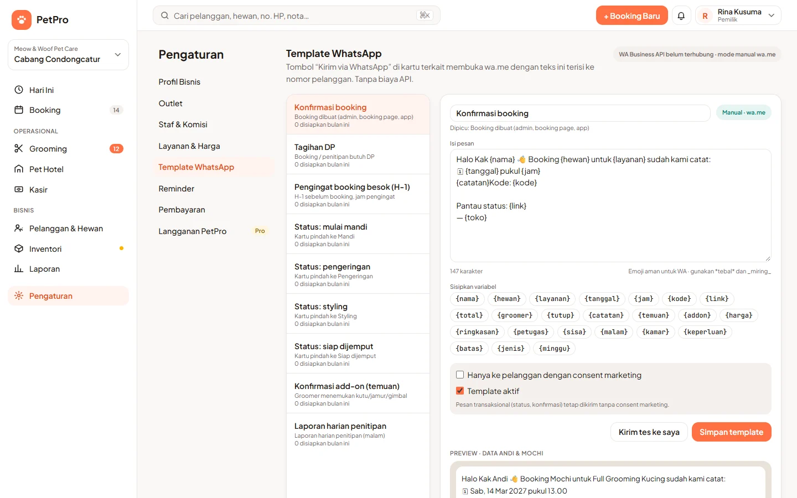Open Grooming scissors icon in sidebar
Viewport: 797px width, 498px height.
[19, 148]
